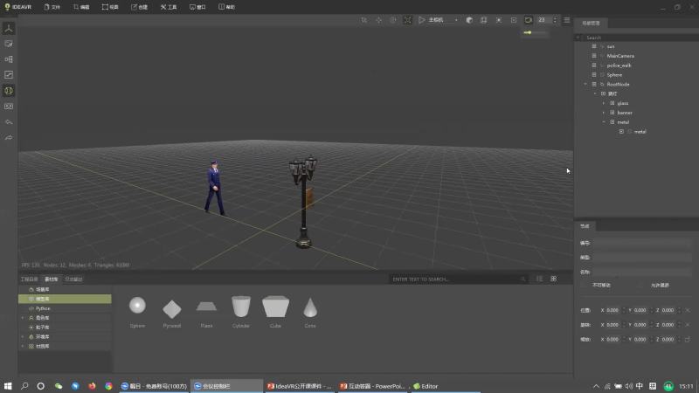Expand the glass node
The width and height of the screenshot is (699, 393).
pyautogui.click(x=604, y=103)
